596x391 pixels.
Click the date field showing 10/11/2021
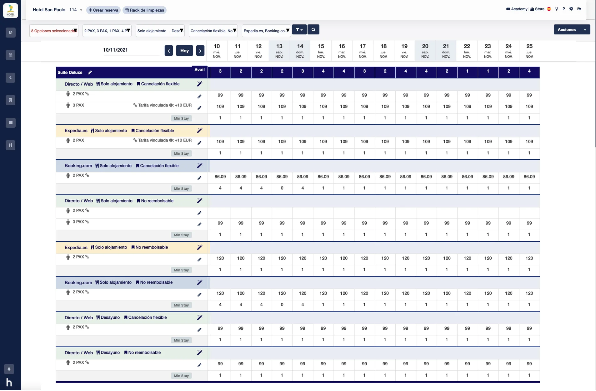(131, 50)
